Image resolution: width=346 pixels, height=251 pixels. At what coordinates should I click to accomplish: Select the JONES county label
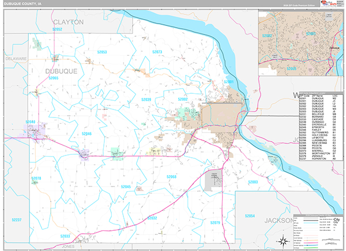[68, 246]
